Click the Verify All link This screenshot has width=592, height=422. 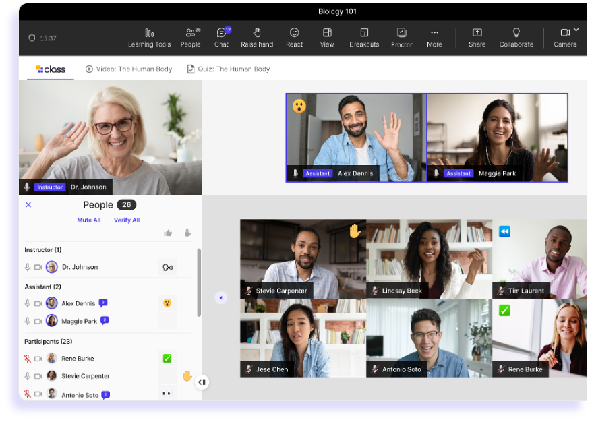click(127, 220)
